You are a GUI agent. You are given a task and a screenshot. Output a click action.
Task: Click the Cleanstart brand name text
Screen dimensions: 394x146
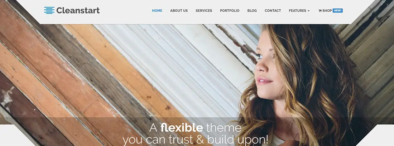pyautogui.click(x=78, y=10)
